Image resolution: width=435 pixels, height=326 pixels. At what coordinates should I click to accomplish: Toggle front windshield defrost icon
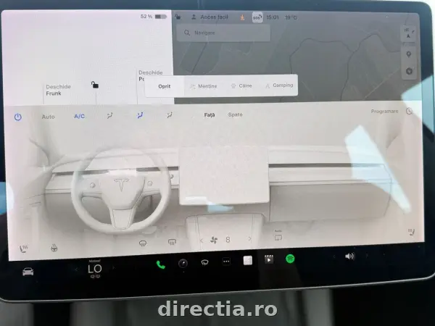143,243
